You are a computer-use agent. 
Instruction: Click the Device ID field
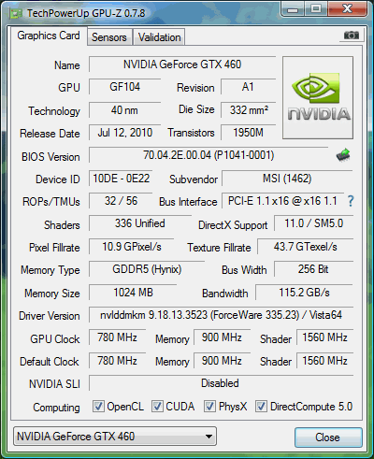click(121, 179)
